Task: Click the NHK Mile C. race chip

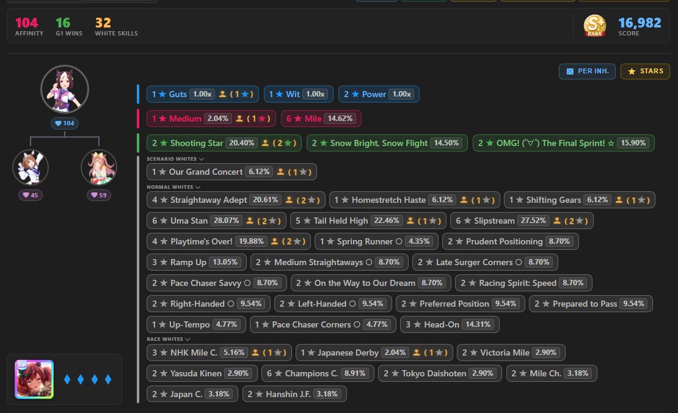Action: click(219, 353)
